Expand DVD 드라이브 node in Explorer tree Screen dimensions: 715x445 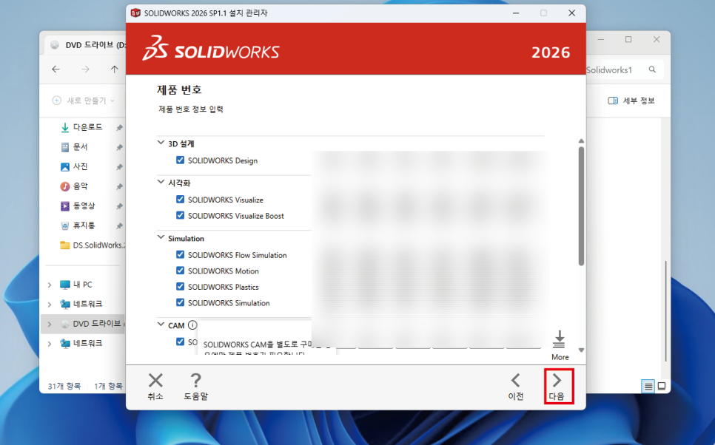click(50, 324)
